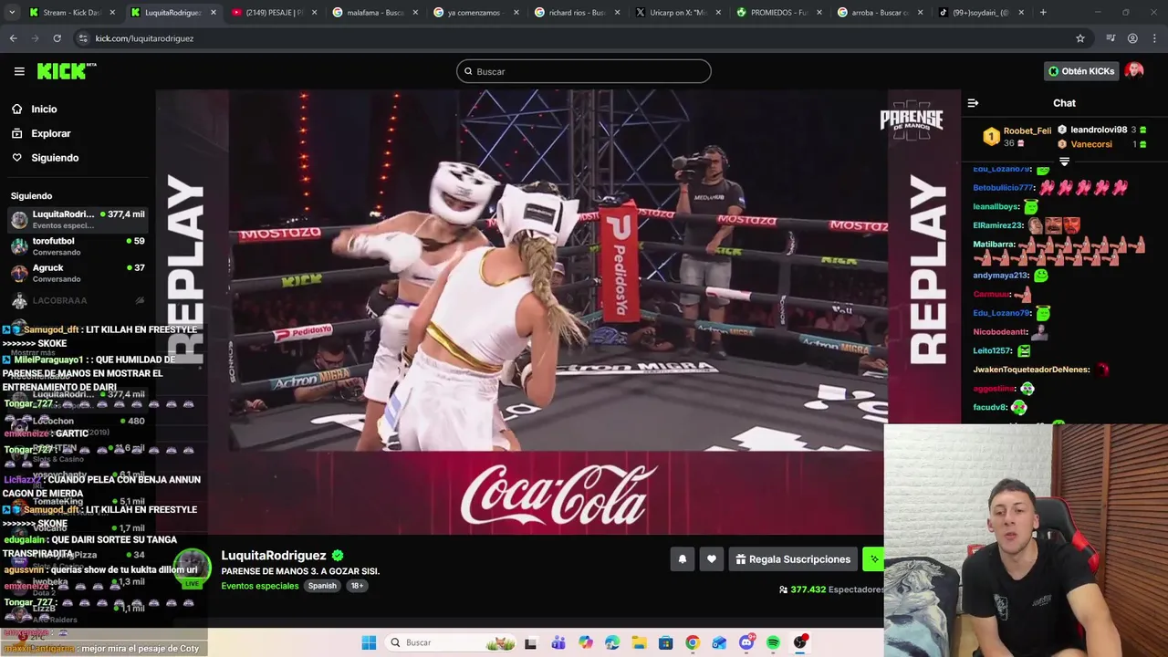Viewport: 1168px width, 657px height.
Task: Click the Buscar search field on Kick
Action: click(584, 71)
